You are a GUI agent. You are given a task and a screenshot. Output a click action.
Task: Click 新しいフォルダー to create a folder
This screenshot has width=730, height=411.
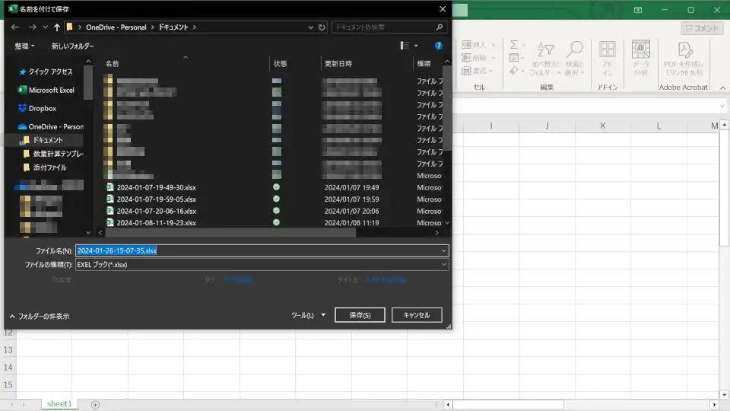coord(73,46)
